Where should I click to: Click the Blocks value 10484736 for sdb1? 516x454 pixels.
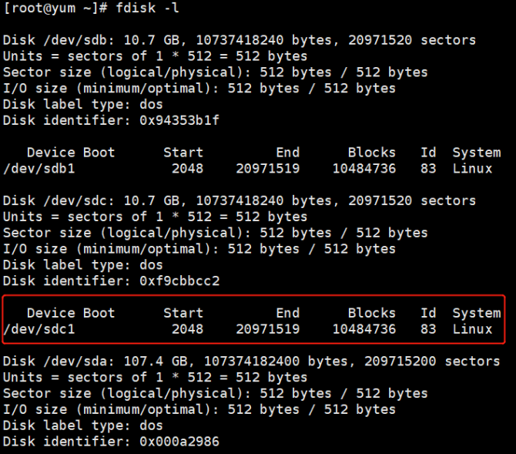tap(364, 169)
